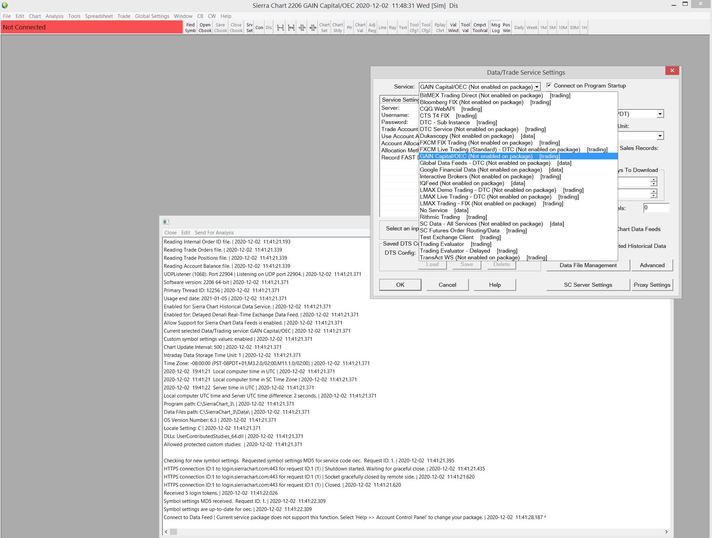Open Val Wind from the toolbar
Image resolution: width=712 pixels, height=538 pixels.
click(453, 27)
